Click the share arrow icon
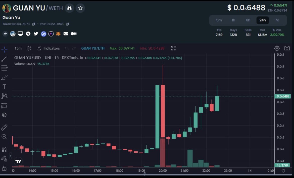 pos(5,34)
